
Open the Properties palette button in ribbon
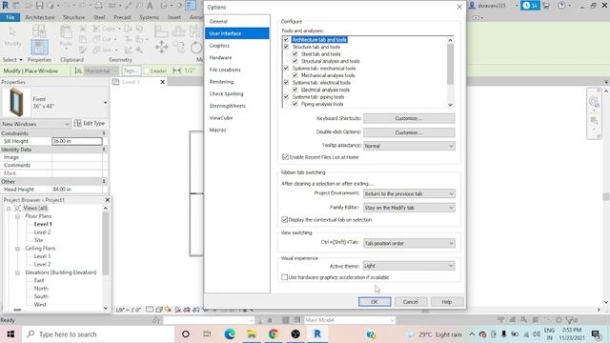(x=39, y=48)
